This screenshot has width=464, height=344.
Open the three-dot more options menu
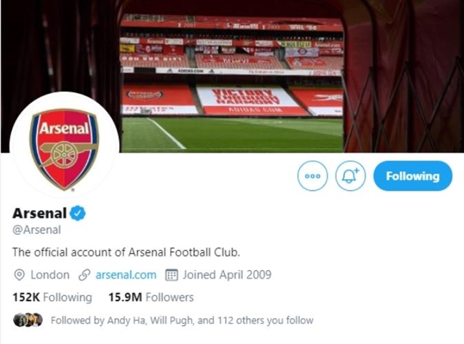[313, 176]
